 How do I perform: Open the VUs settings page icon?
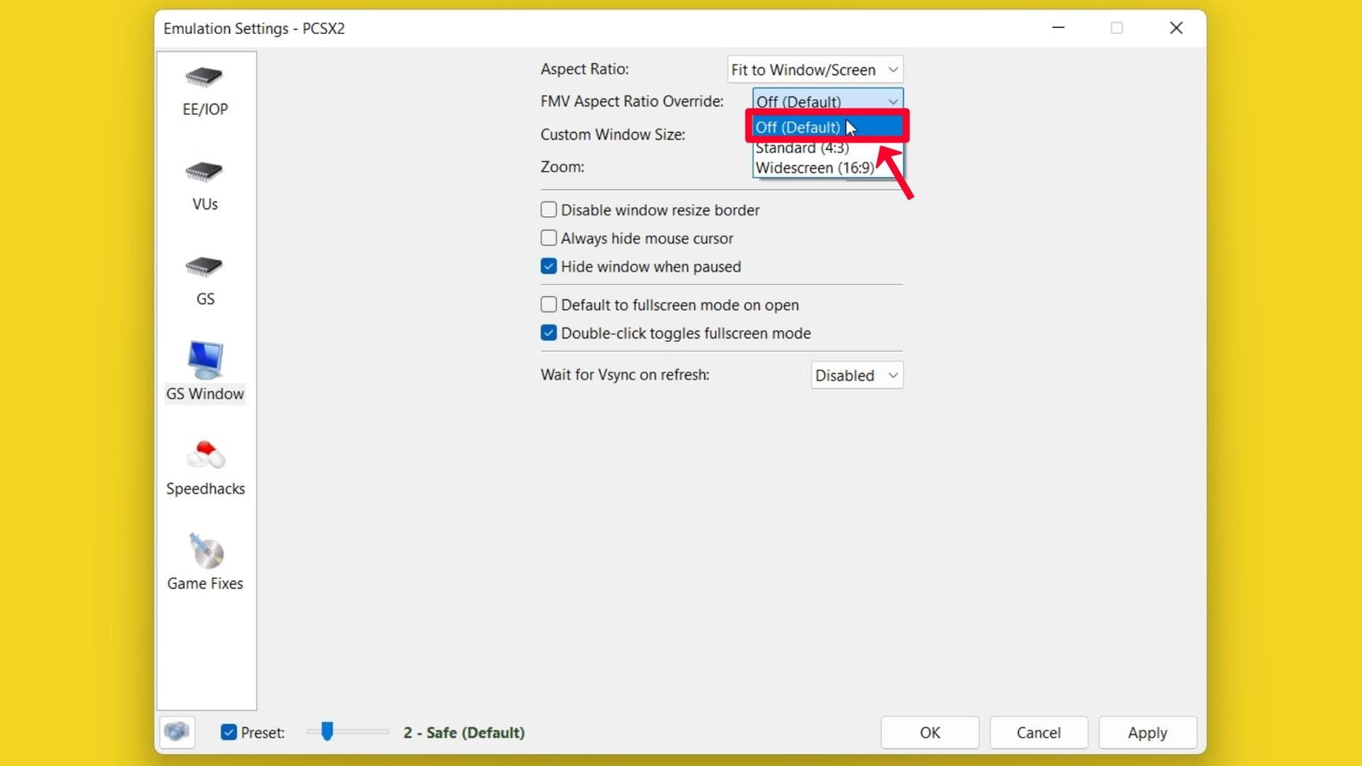pos(204,172)
